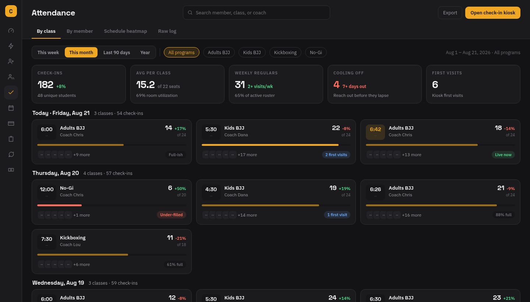Open the add-member (person plus) sidebar icon
The height and width of the screenshot is (302, 530).
tap(11, 62)
